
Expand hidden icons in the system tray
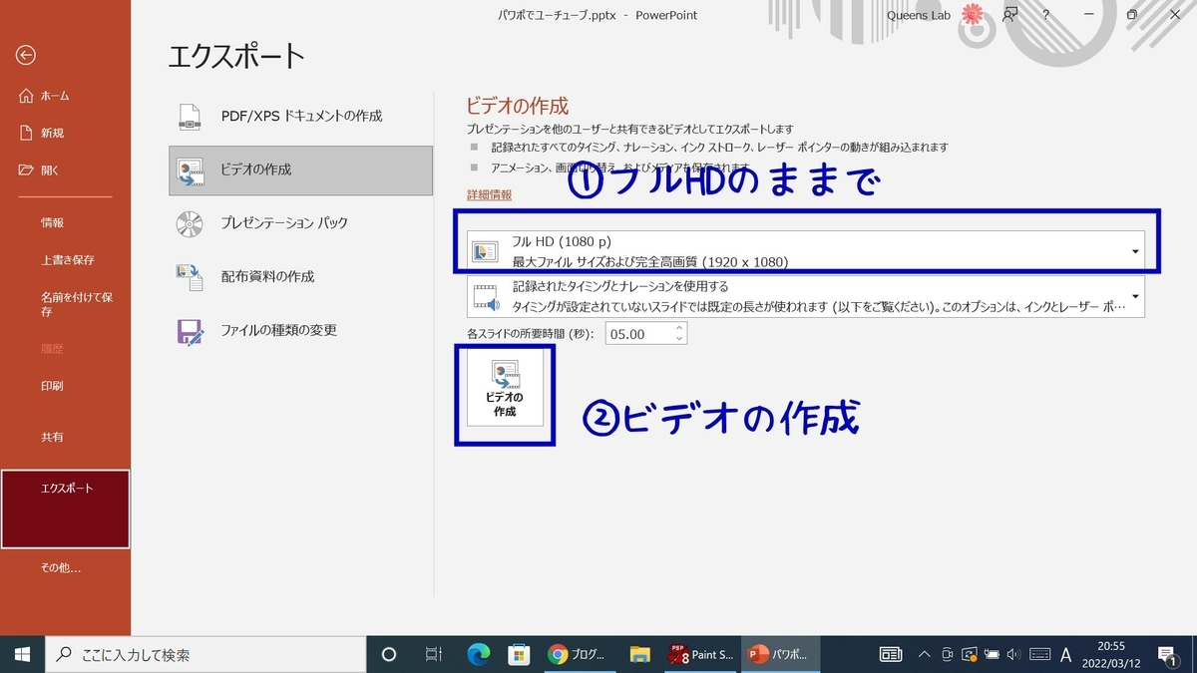coord(923,654)
